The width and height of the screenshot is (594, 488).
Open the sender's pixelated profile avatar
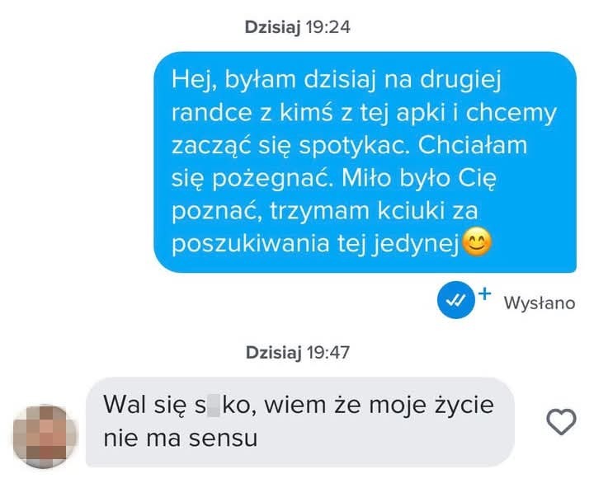click(45, 436)
